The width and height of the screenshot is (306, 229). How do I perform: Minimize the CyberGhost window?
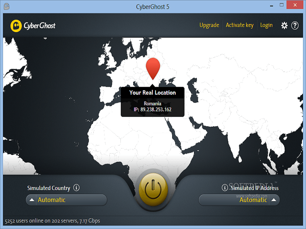click(x=272, y=5)
